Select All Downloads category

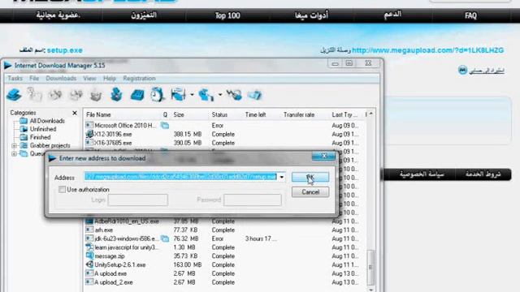[47, 121]
